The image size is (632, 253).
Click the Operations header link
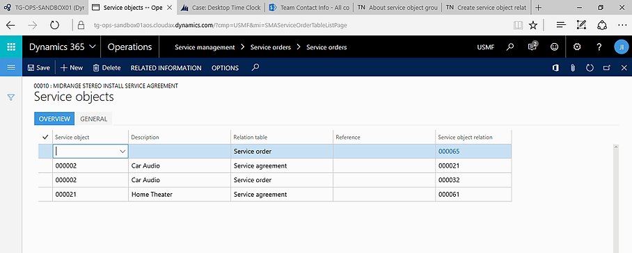point(129,47)
